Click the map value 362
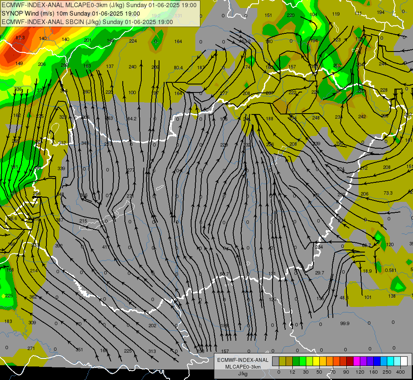Screen dimensions: 413x380 [33, 297]
